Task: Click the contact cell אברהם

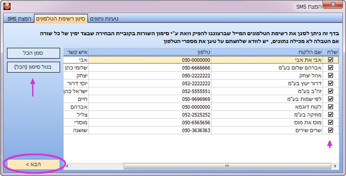Action: [x=76, y=107]
